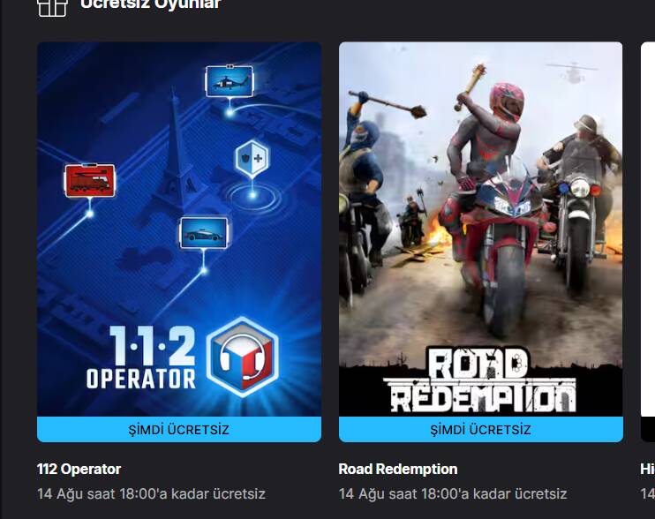Click ŞİMDİ ÜCRETSİZ banner under Road Redemption
Image resolution: width=655 pixels, height=519 pixels.
coord(481,429)
